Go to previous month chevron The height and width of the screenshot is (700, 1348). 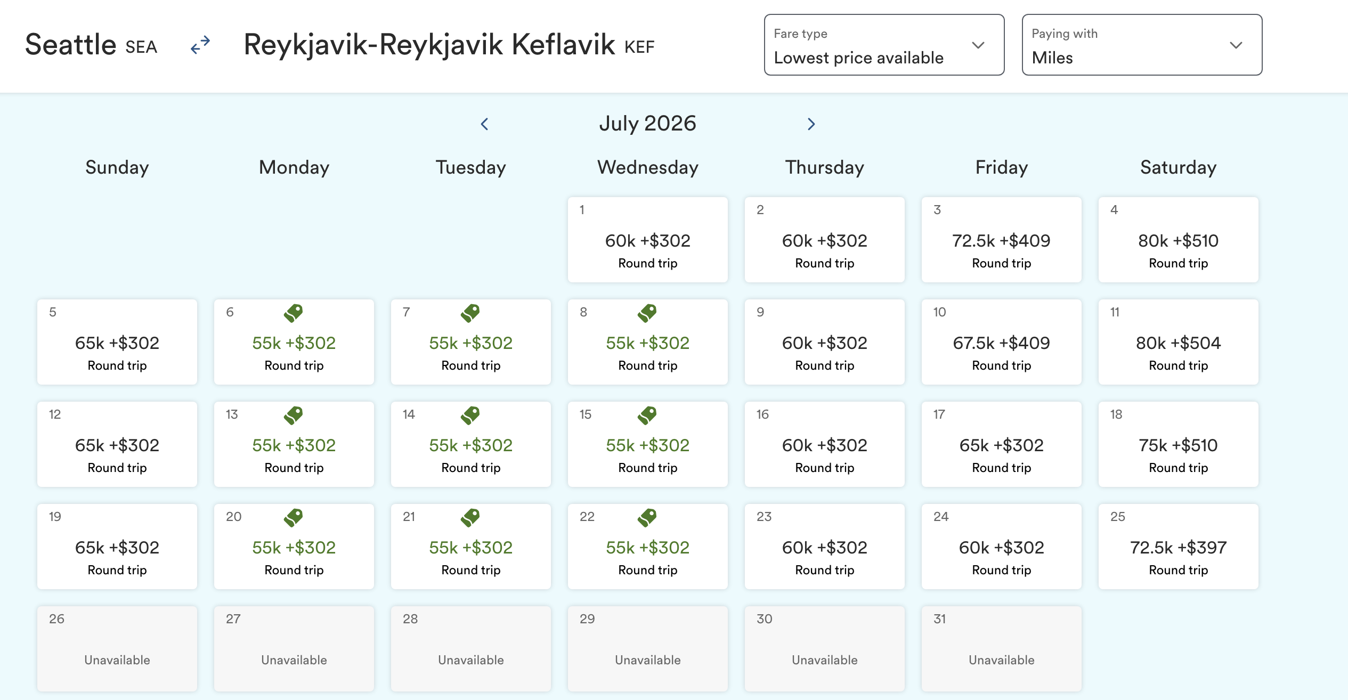pyautogui.click(x=484, y=124)
